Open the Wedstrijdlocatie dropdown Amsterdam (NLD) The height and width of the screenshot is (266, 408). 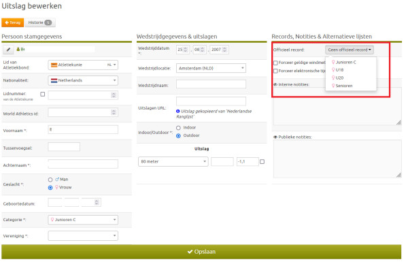[211, 68]
